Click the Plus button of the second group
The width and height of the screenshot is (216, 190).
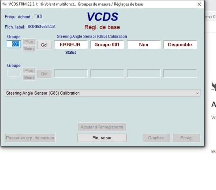click(29, 70)
